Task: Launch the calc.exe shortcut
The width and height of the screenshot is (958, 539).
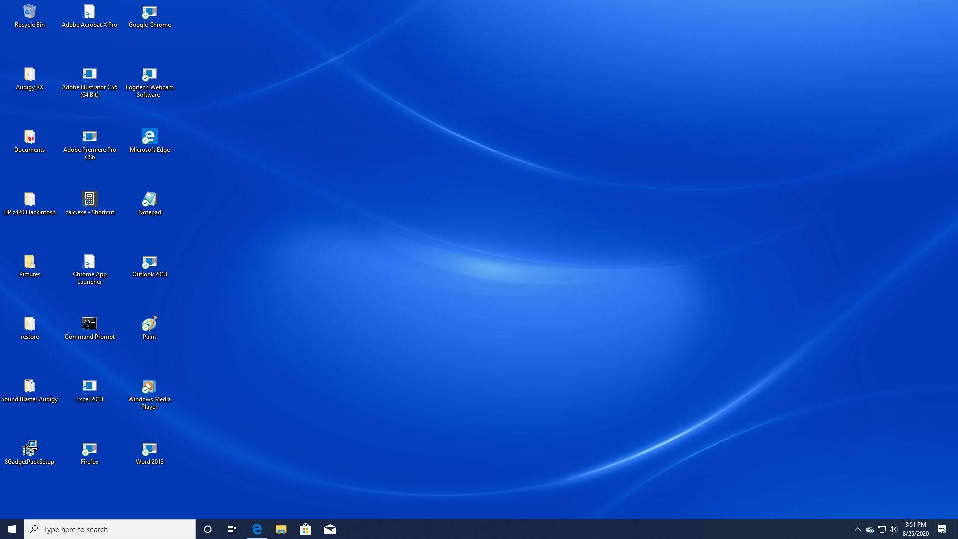Action: tap(90, 200)
